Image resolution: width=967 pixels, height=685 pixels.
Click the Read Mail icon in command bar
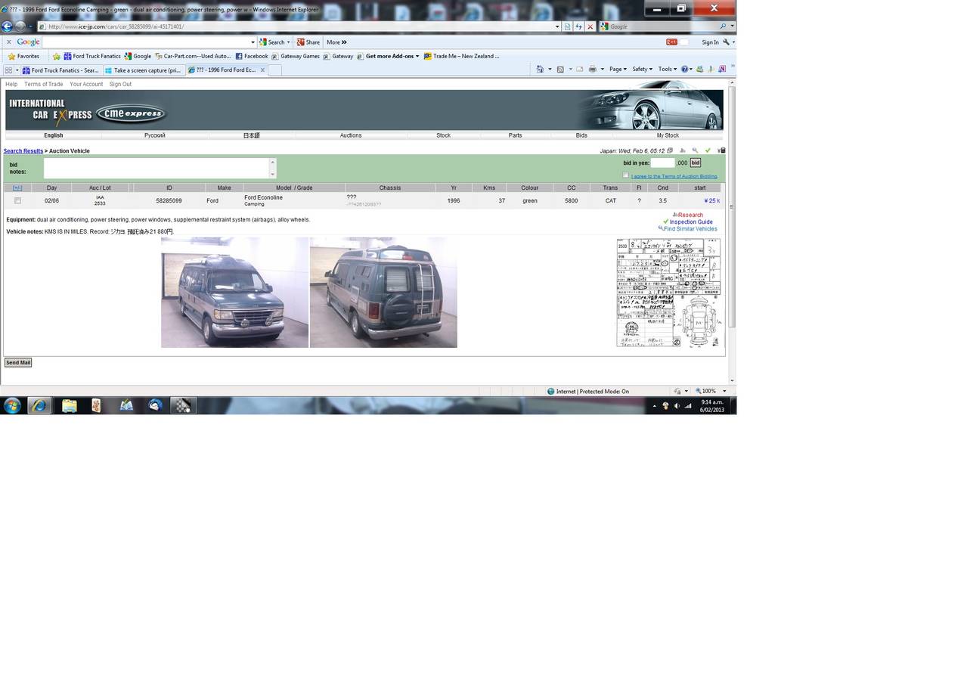point(580,69)
